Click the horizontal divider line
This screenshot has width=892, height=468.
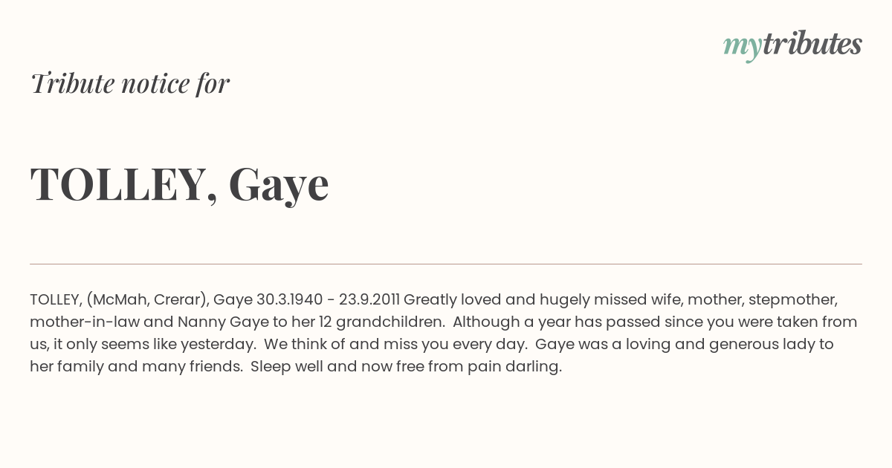446,264
